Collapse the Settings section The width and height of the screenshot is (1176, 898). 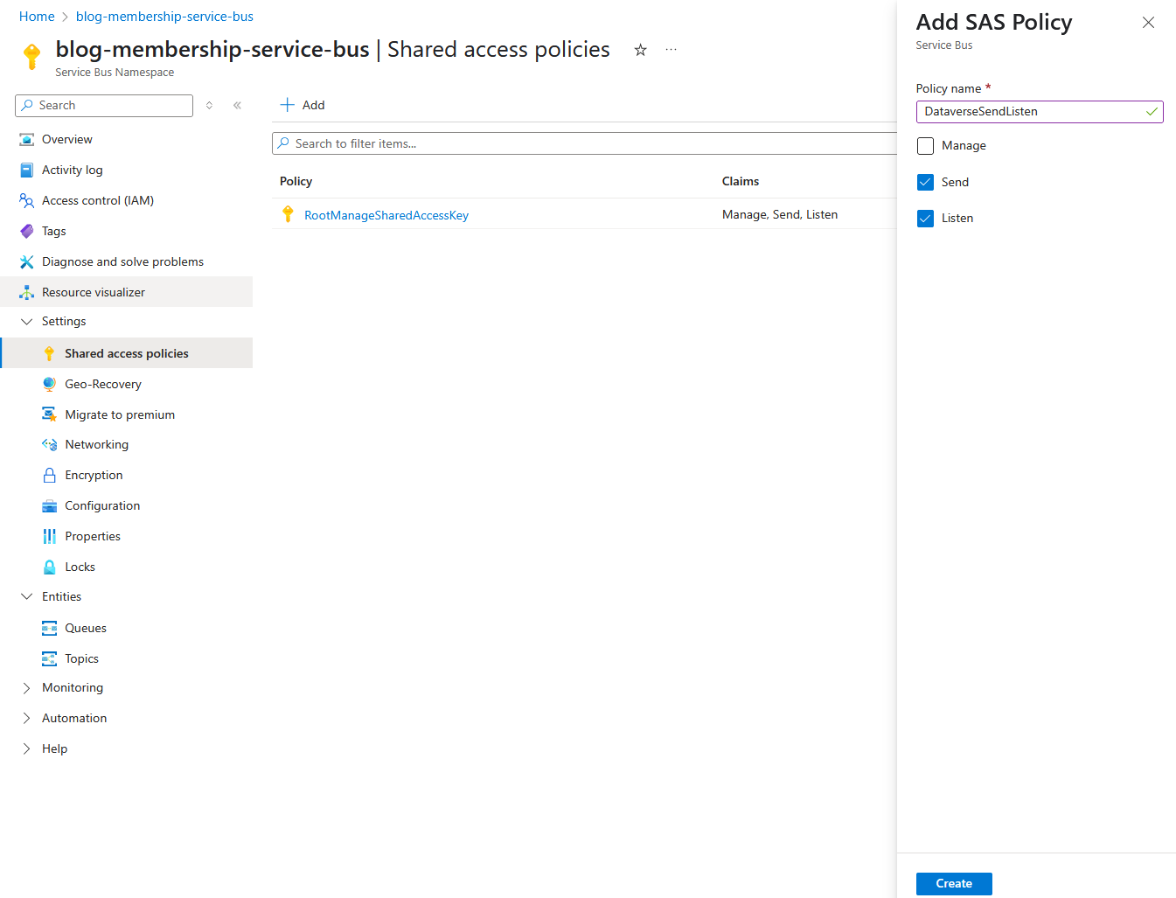click(x=26, y=322)
